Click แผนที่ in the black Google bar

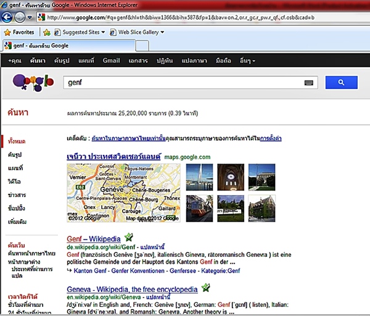86,60
